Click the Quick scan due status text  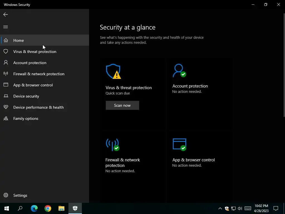pyautogui.click(x=118, y=93)
